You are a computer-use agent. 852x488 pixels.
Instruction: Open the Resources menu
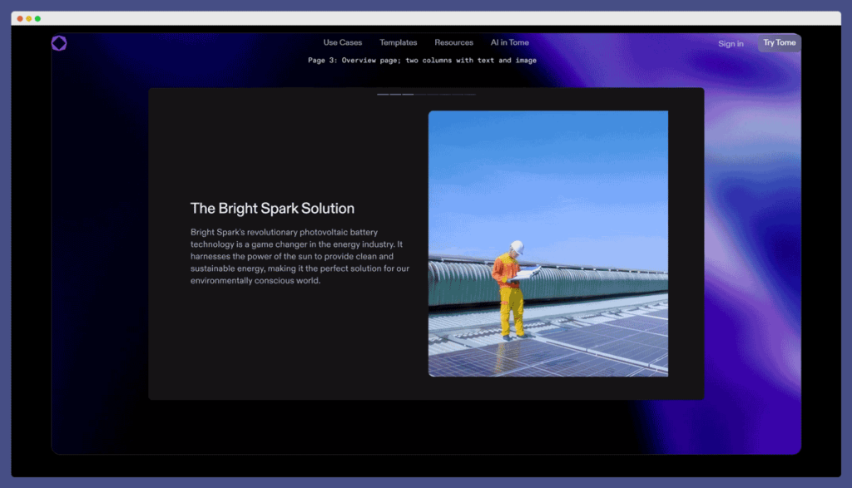tap(453, 42)
